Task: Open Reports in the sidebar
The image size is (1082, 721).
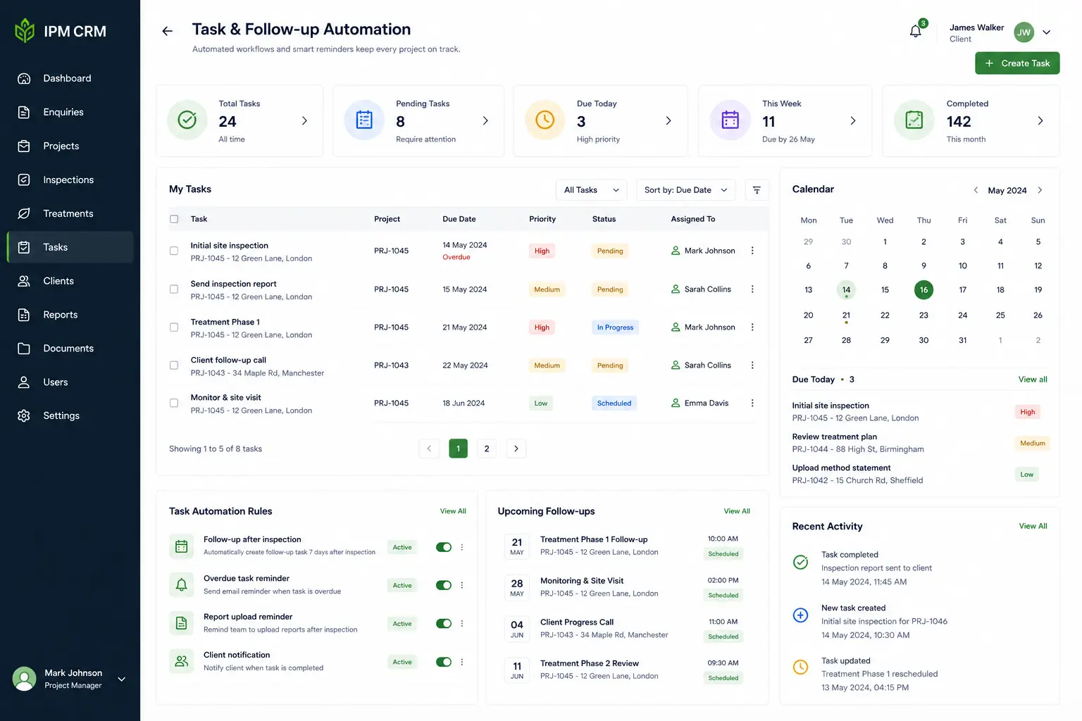Action: pos(70,315)
